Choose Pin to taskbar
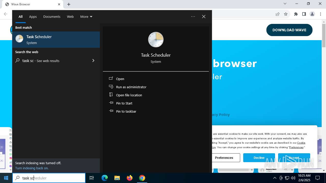The width and height of the screenshot is (326, 183). pos(126,111)
